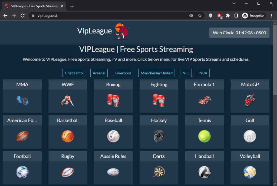Click the Manchester United link

point(156,73)
